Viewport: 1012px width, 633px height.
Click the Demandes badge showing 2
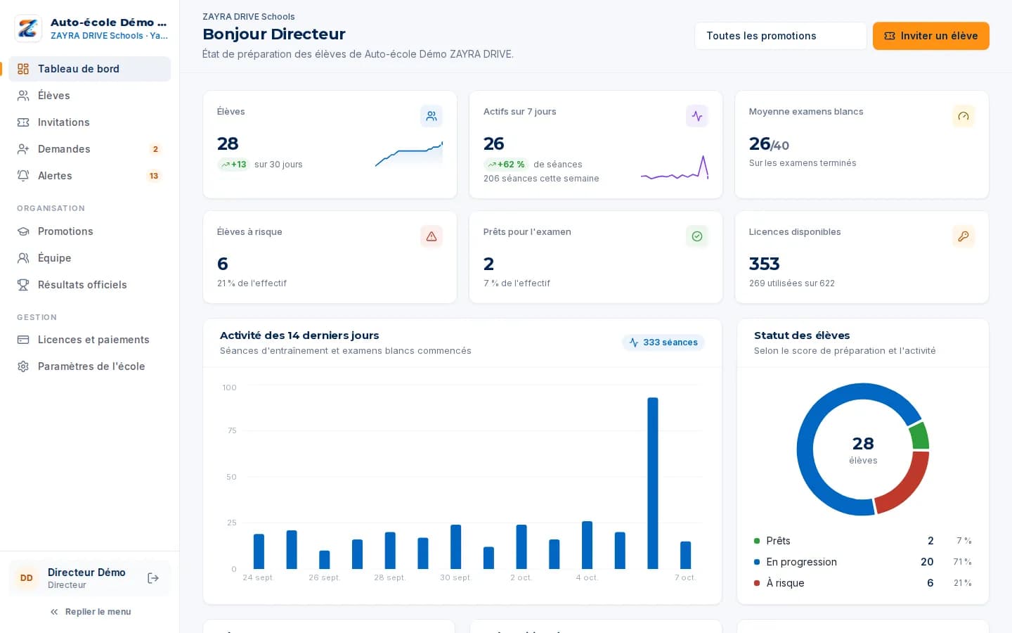[x=155, y=149]
